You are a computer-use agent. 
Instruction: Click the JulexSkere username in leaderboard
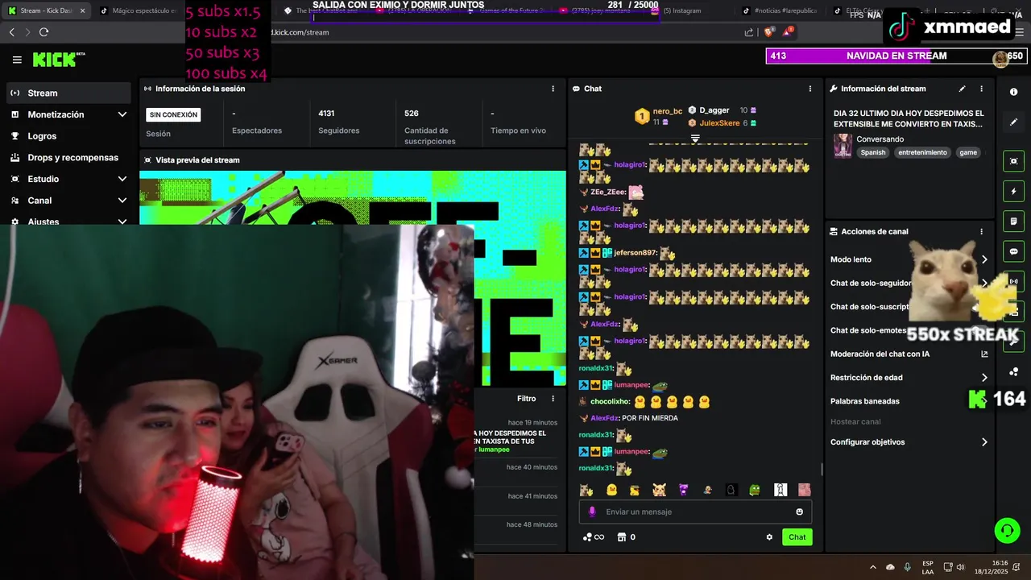pos(719,123)
